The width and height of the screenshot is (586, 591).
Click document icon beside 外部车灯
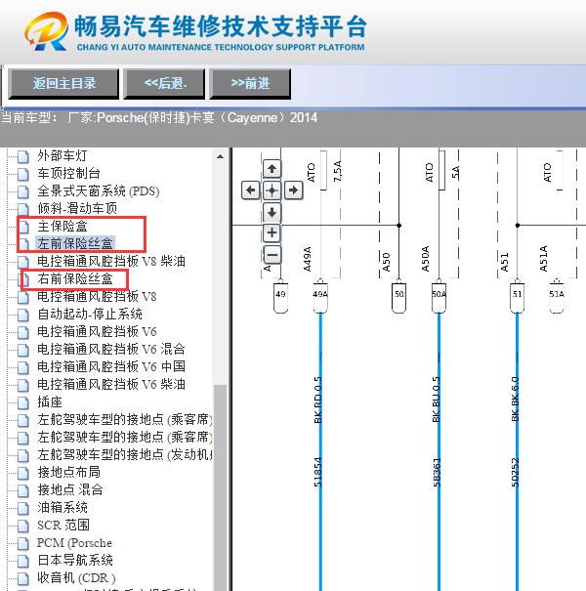[x=23, y=156]
